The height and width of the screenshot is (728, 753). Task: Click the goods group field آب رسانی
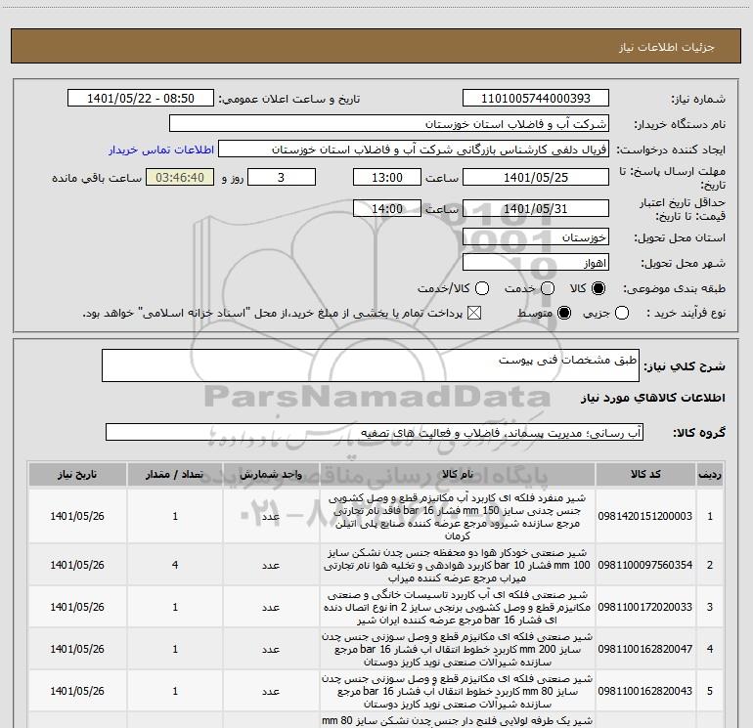[x=375, y=432]
